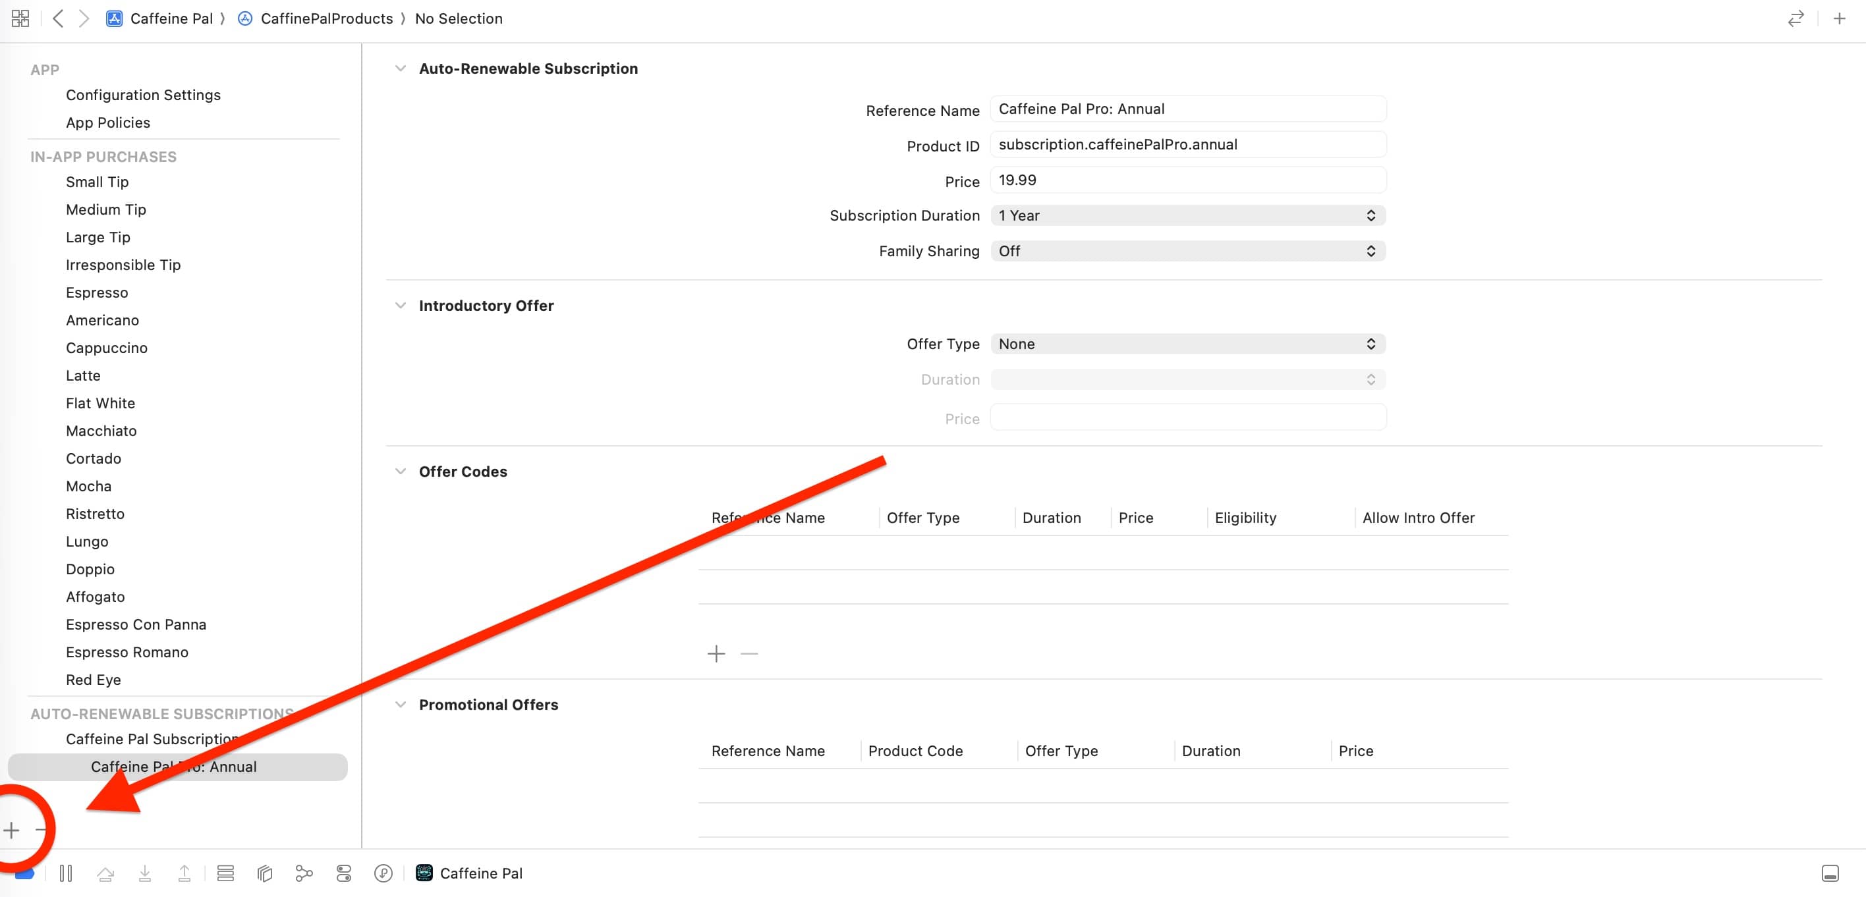This screenshot has width=1866, height=897.
Task: Open the related items grid menu
Action: 20,18
